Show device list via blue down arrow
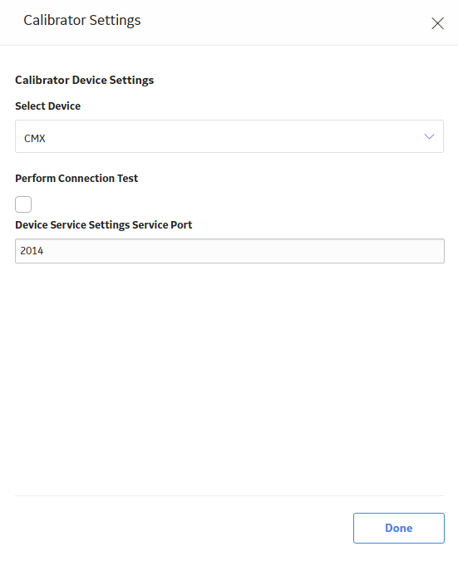Viewport: 458px width, 561px height. (429, 136)
